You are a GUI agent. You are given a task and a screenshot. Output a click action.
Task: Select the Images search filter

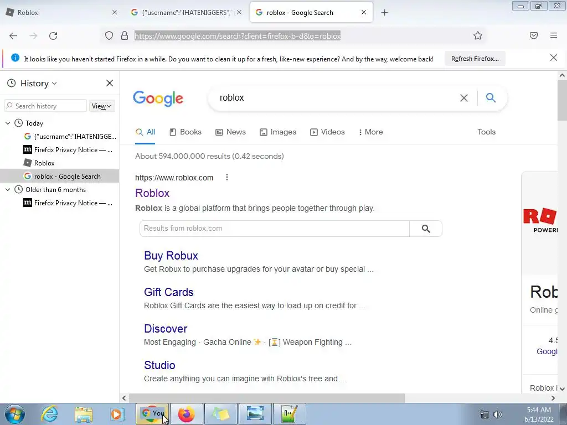click(x=278, y=132)
